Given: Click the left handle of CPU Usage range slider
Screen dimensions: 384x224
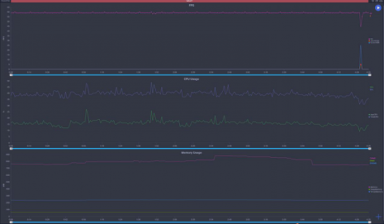Looking at the screenshot, I should coord(11,149).
